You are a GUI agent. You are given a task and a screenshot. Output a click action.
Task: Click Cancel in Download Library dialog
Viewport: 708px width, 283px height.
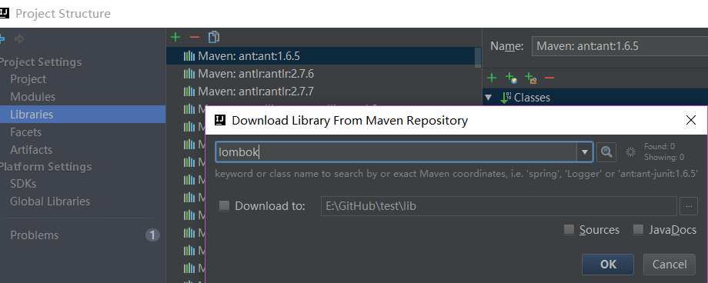click(670, 264)
